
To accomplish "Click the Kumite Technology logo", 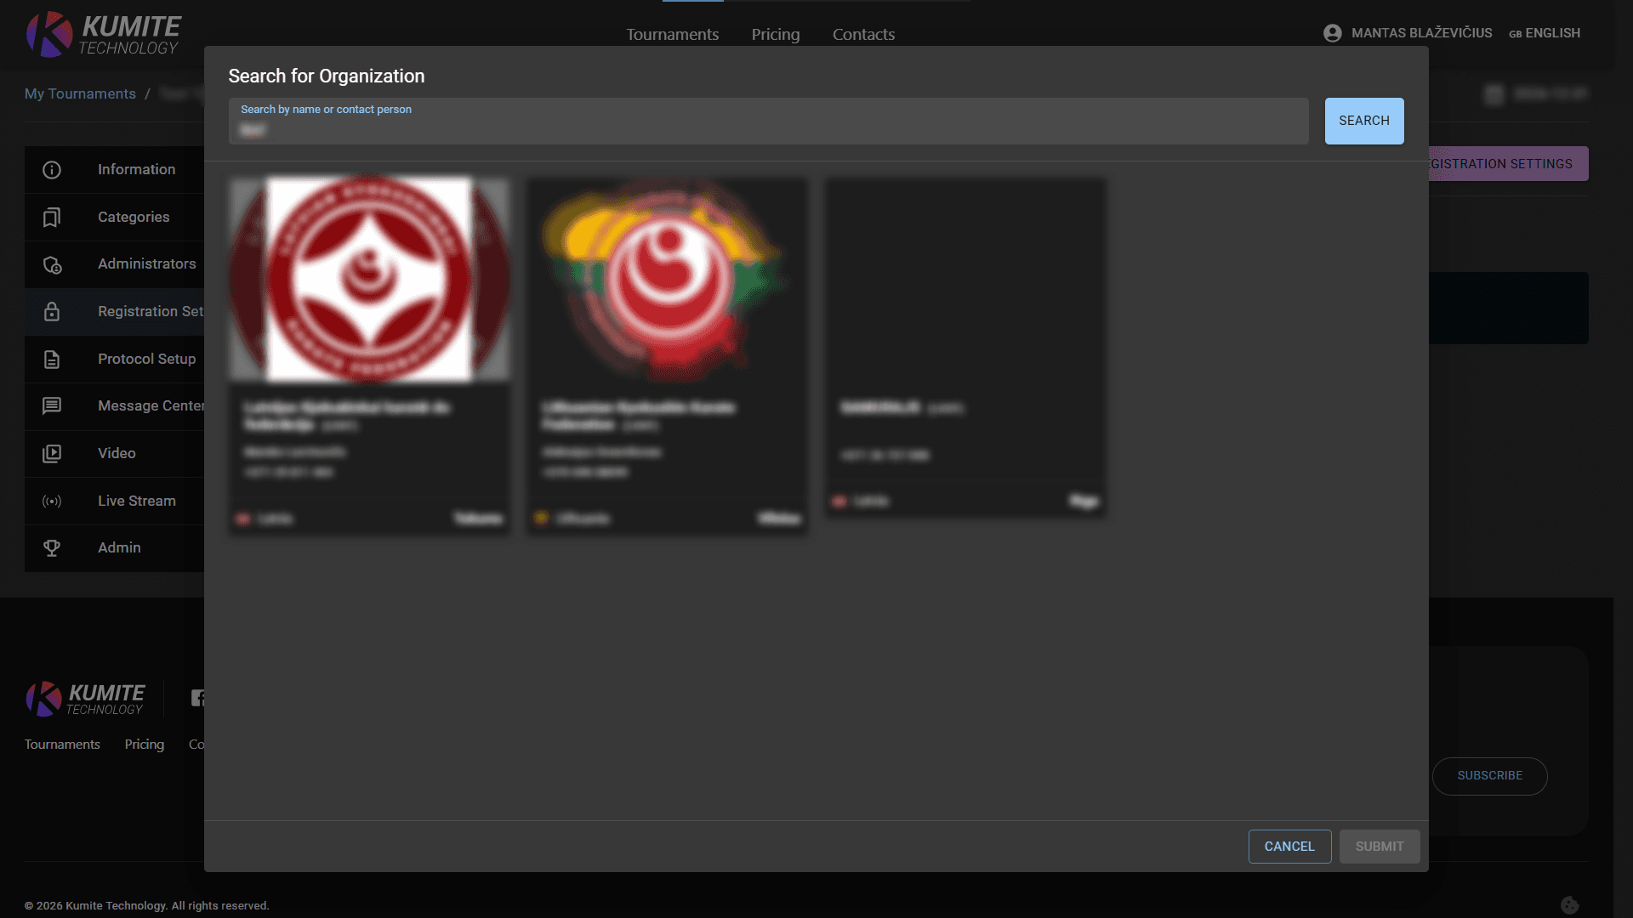I will 102,34.
